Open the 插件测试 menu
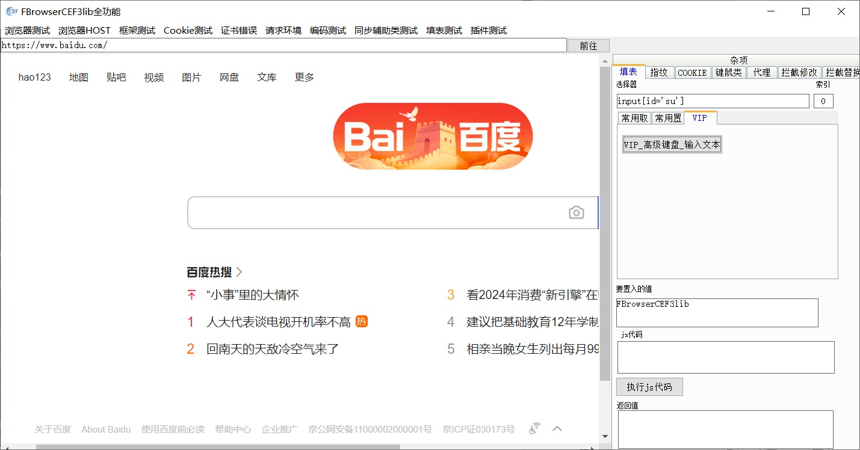Screen dimensions: 860x450 click(489, 31)
